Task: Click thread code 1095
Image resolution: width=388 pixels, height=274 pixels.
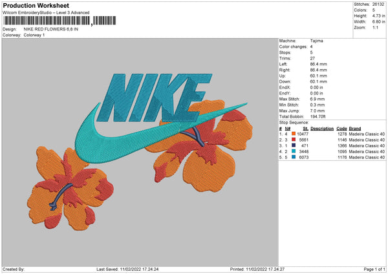Action: [x=342, y=152]
